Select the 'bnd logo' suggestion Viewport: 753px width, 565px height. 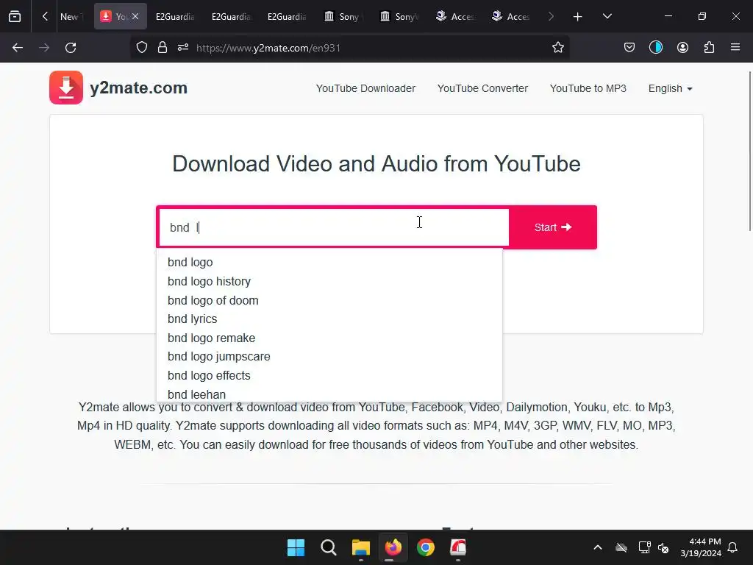pos(190,263)
